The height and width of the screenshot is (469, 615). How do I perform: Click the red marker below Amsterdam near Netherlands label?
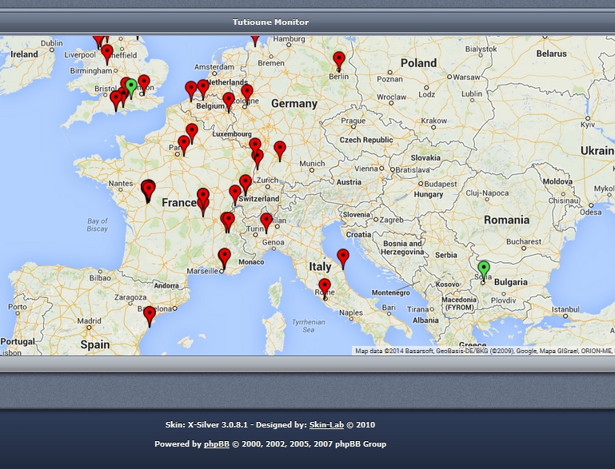tap(203, 87)
